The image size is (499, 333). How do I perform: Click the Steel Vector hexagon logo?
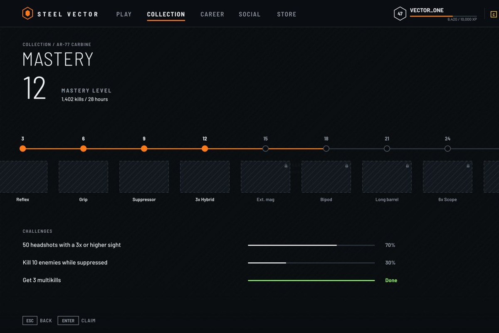pos(27,14)
